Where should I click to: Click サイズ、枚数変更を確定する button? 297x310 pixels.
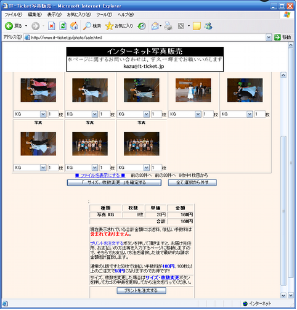coord(114,182)
